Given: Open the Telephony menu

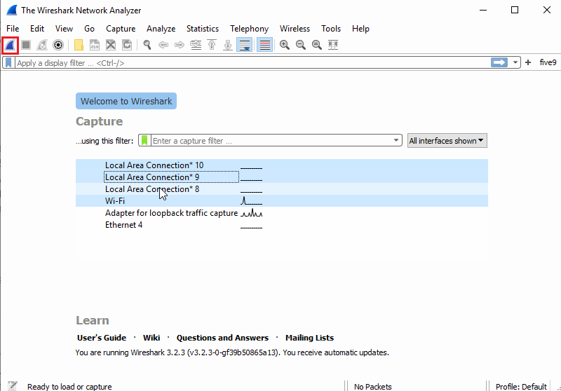Looking at the screenshot, I should pos(250,29).
